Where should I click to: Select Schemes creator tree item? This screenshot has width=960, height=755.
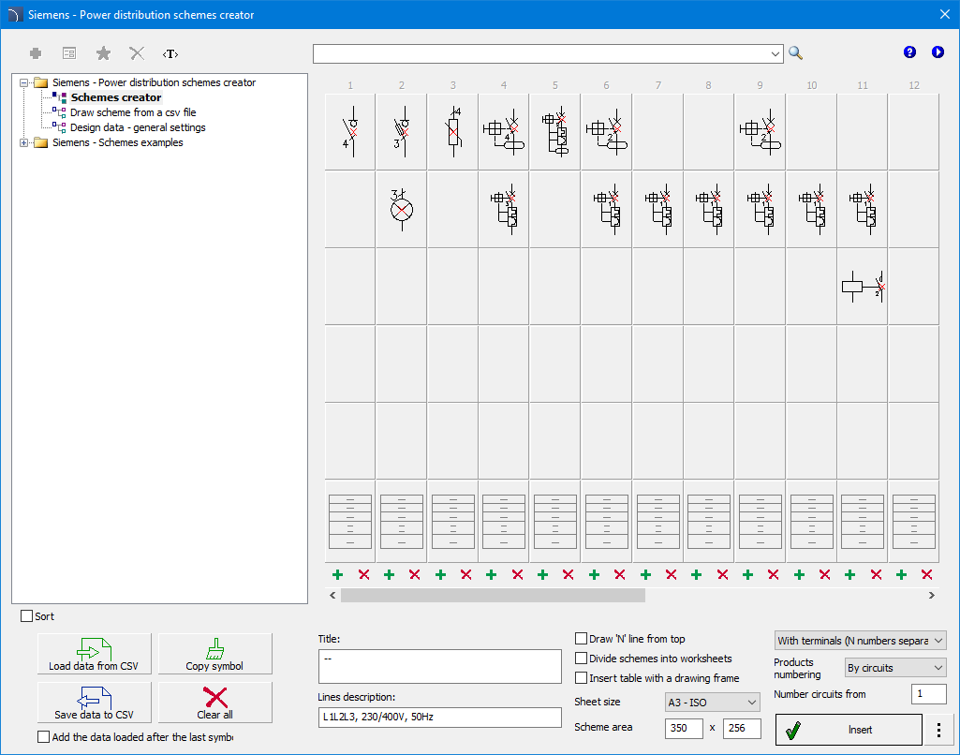[x=116, y=97]
